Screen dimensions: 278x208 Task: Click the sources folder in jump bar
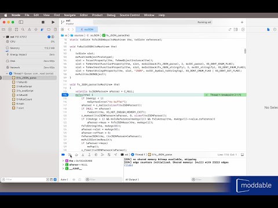(77, 35)
